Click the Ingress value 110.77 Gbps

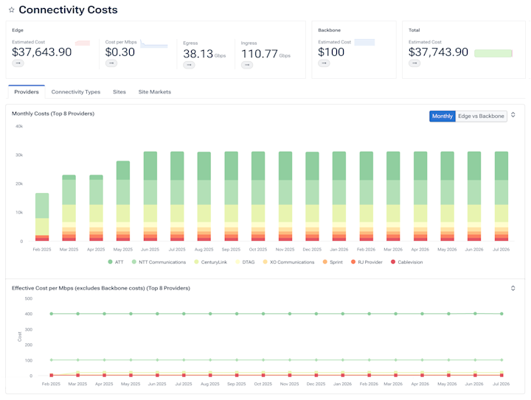265,54
